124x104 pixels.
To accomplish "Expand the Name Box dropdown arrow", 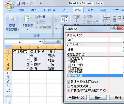I will (40, 42).
